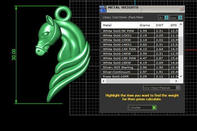This screenshot has height=131, width=197.
Task: Select White Gold:18KW row
Action: click(x=140, y=63)
